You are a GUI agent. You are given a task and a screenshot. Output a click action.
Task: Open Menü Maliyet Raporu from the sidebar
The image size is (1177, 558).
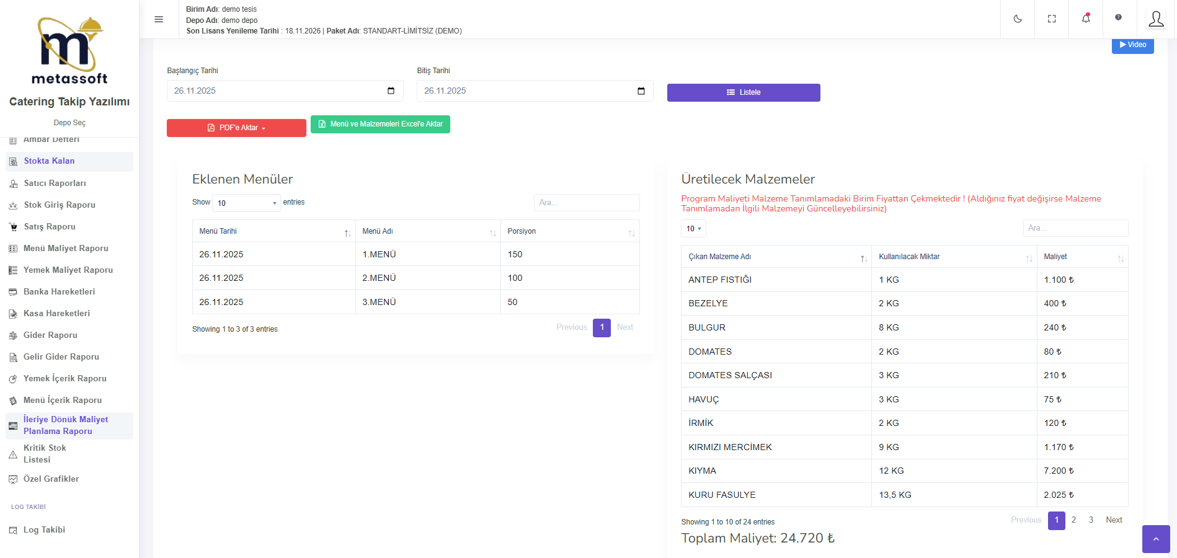[66, 249]
